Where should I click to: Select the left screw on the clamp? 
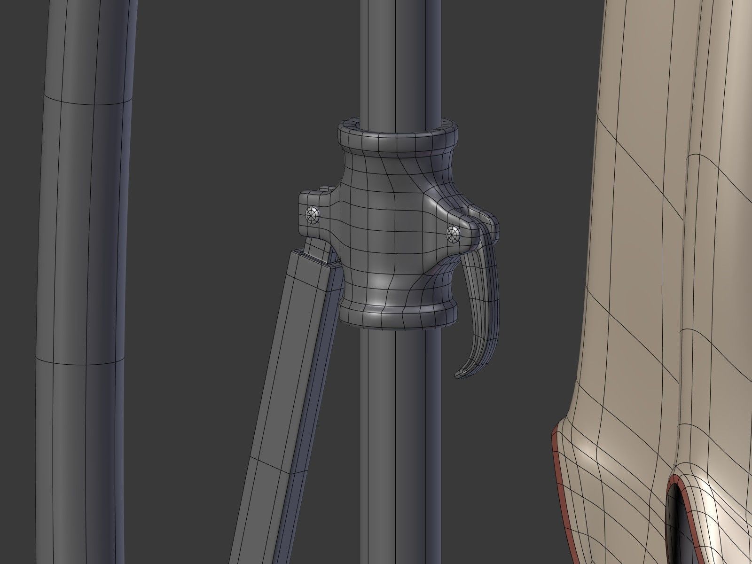312,215
